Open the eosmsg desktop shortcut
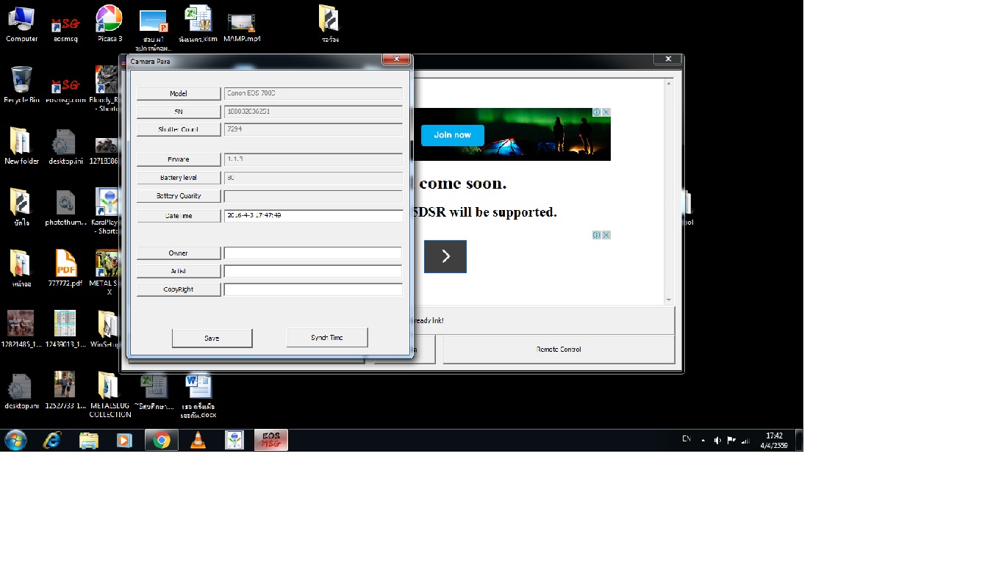The image size is (1004, 564). 65,23
